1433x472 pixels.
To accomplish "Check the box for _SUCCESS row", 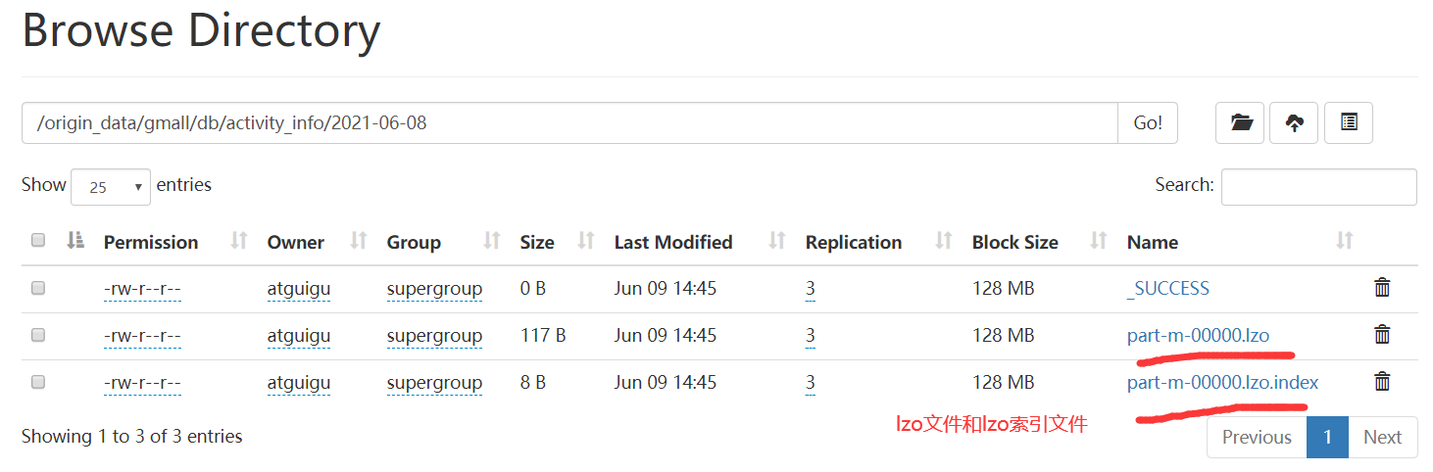I will [38, 288].
